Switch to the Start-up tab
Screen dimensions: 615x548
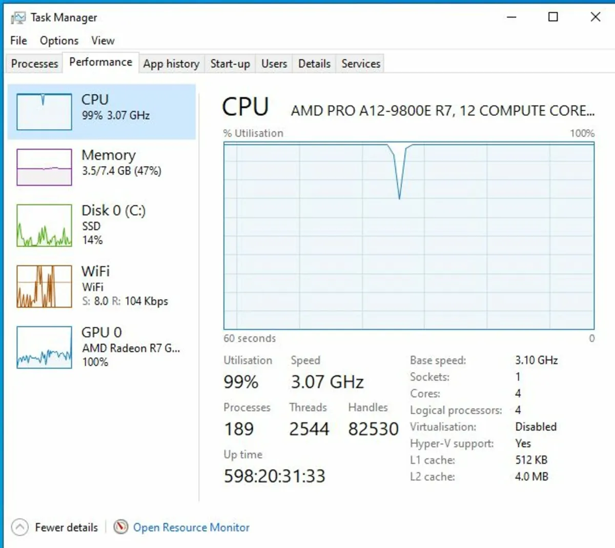[x=230, y=64]
